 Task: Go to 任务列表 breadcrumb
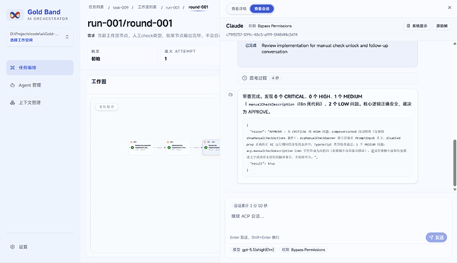point(96,7)
